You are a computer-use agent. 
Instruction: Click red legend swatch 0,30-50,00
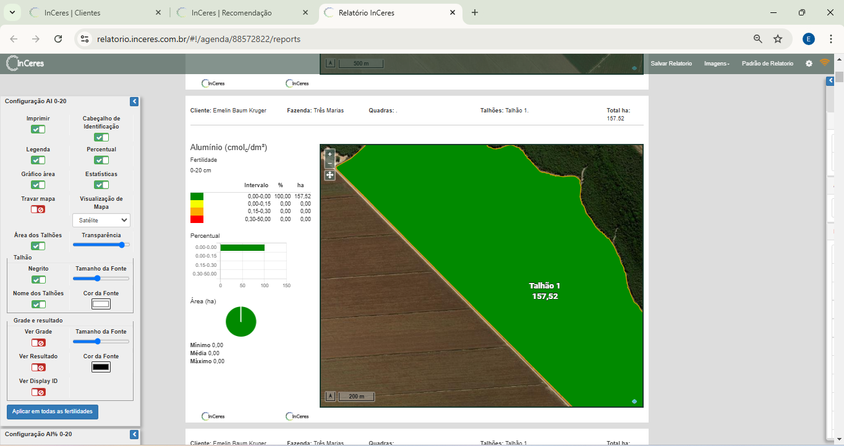(x=197, y=219)
